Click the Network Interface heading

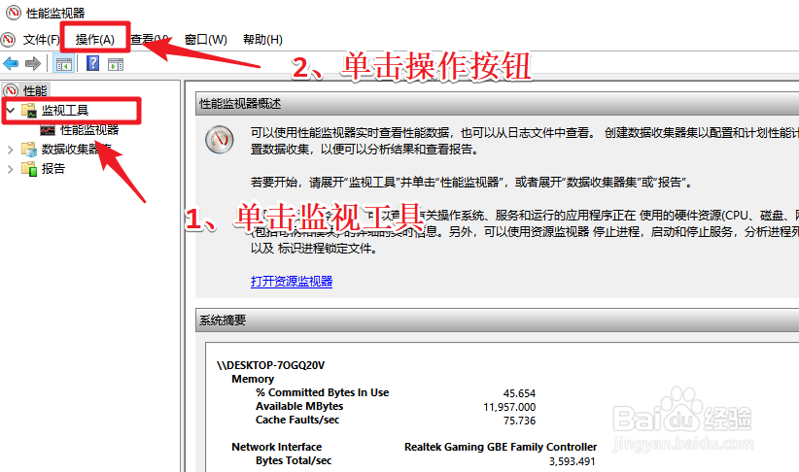276,447
